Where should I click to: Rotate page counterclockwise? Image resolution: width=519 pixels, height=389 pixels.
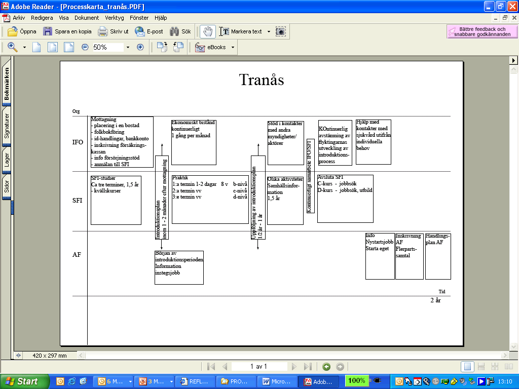(x=178, y=47)
